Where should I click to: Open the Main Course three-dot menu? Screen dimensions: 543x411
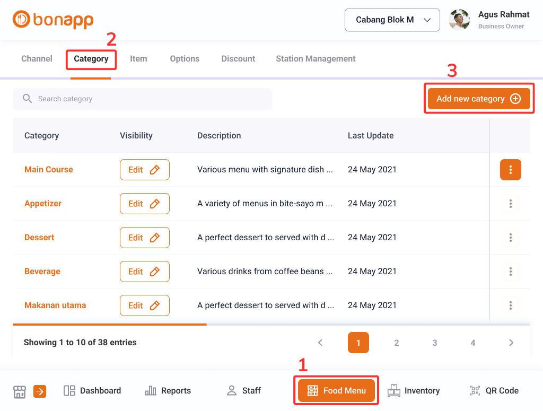coord(510,170)
